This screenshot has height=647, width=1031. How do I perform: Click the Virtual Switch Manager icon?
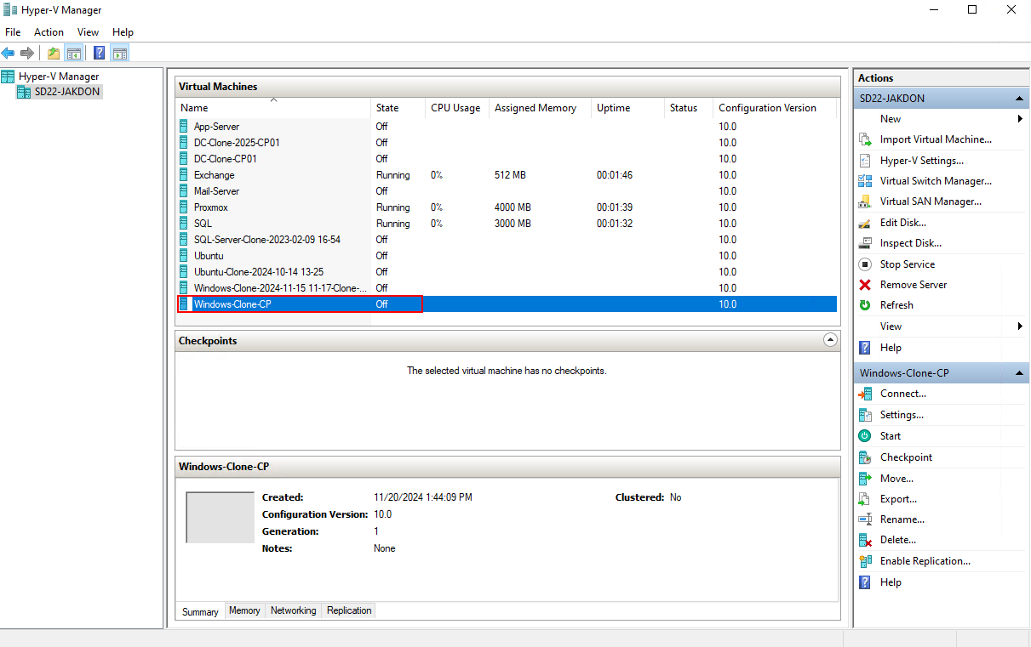click(865, 181)
